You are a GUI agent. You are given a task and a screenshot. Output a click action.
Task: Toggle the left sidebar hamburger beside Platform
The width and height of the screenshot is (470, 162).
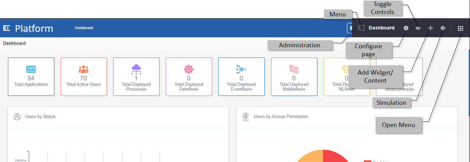click(7, 28)
